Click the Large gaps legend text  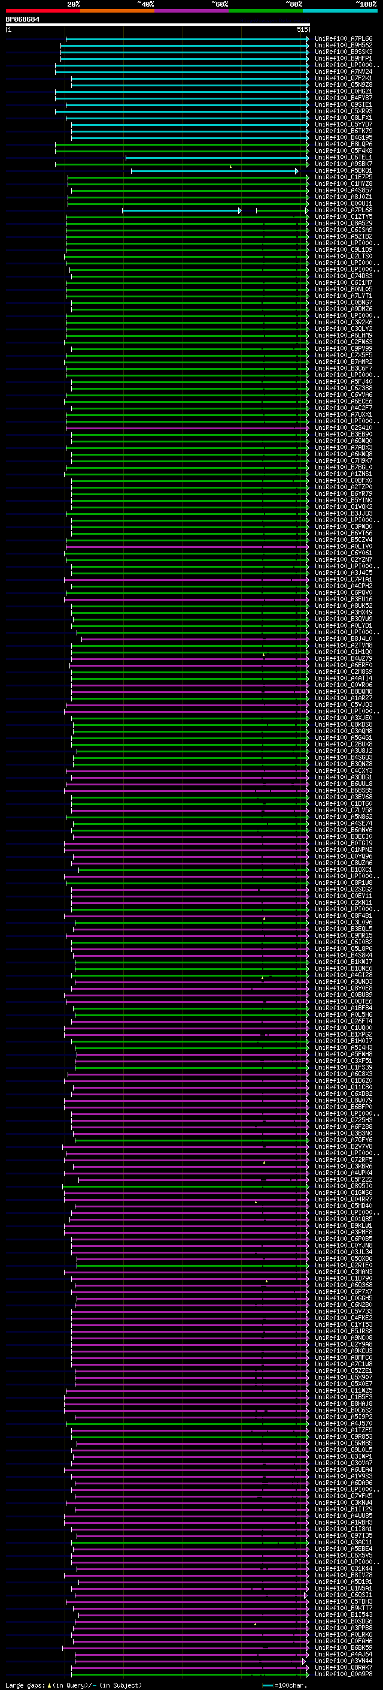pyautogui.click(x=25, y=1685)
